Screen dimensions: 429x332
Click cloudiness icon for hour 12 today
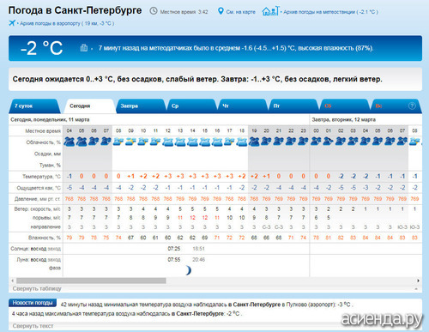tap(168, 142)
